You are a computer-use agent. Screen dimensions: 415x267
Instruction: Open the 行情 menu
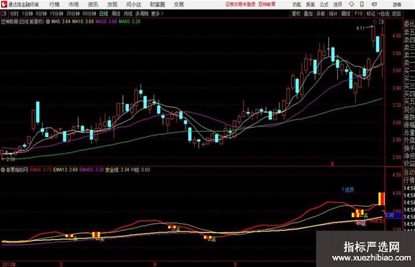pos(54,4)
